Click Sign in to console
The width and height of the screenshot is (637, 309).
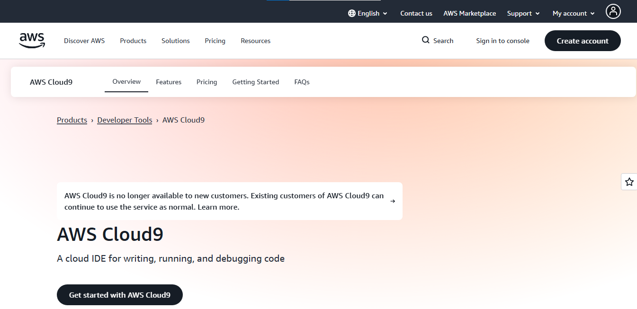tap(502, 41)
